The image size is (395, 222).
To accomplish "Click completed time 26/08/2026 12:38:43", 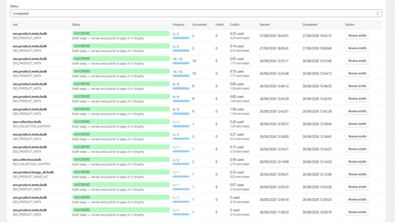I will tap(317, 137).
